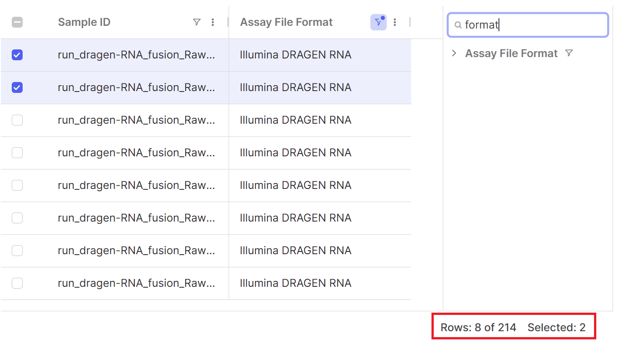Image resolution: width=623 pixels, height=343 pixels.
Task: Sort by the Sample ID column header
Action: [84, 22]
